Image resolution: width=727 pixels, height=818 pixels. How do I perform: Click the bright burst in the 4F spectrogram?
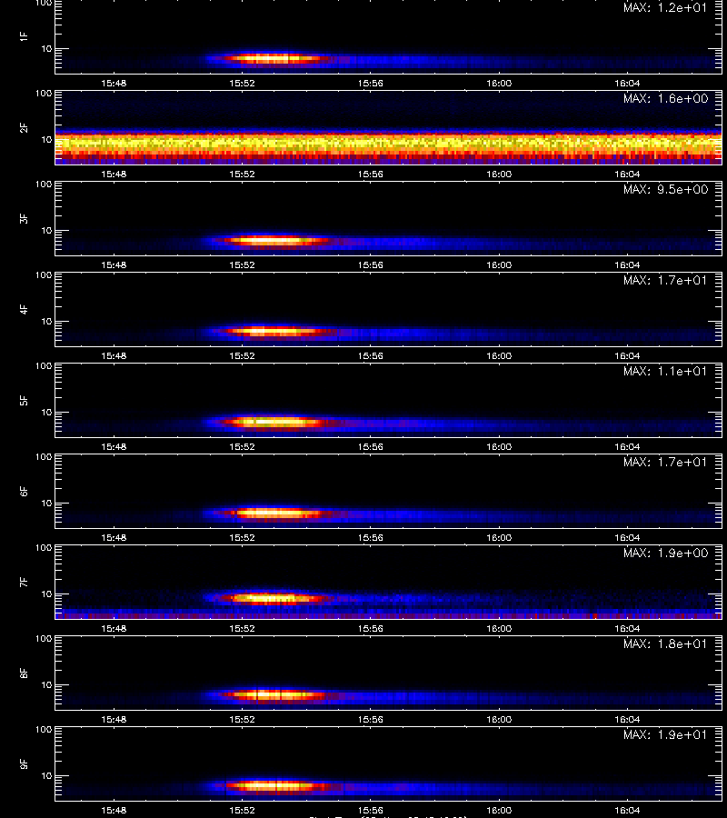point(274,331)
